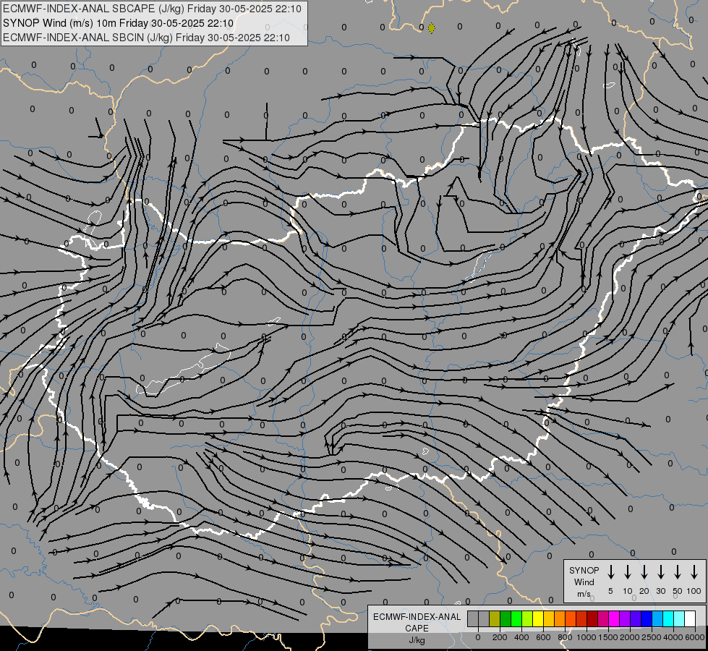Select the olive CAPE swatch left of 200

click(x=495, y=618)
